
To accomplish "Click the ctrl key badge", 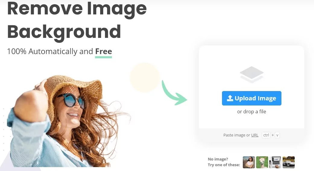I will pos(266,135).
